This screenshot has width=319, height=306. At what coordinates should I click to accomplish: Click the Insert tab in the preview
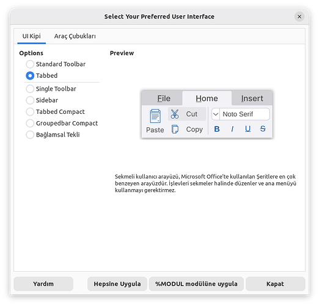pos(252,99)
